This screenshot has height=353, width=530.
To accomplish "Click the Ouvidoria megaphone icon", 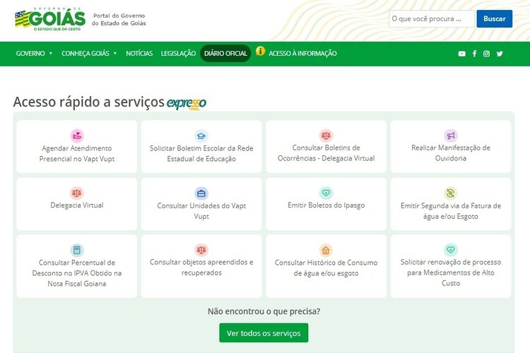I will (x=451, y=136).
